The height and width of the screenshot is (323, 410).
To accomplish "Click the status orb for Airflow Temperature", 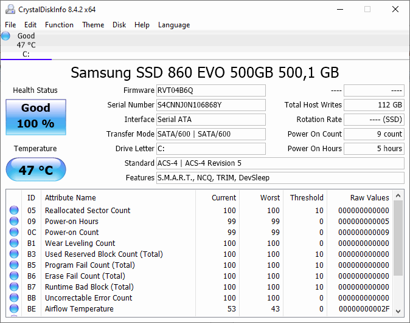I will (x=14, y=309).
